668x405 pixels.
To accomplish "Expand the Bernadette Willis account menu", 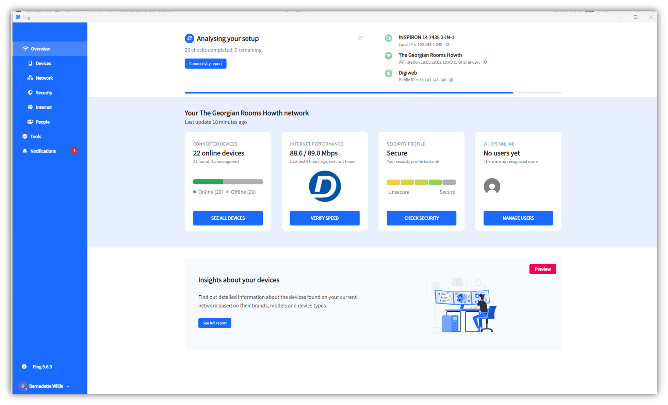I will [x=68, y=386].
